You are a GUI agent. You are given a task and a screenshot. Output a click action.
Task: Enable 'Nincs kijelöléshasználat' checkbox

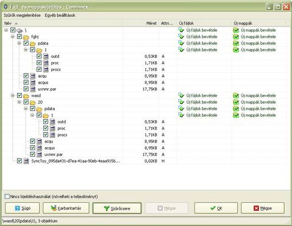(7, 196)
